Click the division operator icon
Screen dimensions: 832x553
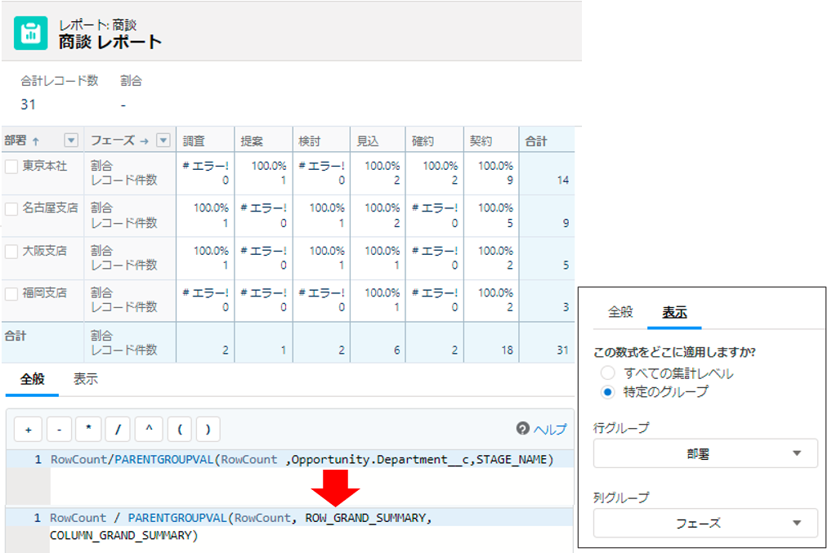click(x=117, y=428)
